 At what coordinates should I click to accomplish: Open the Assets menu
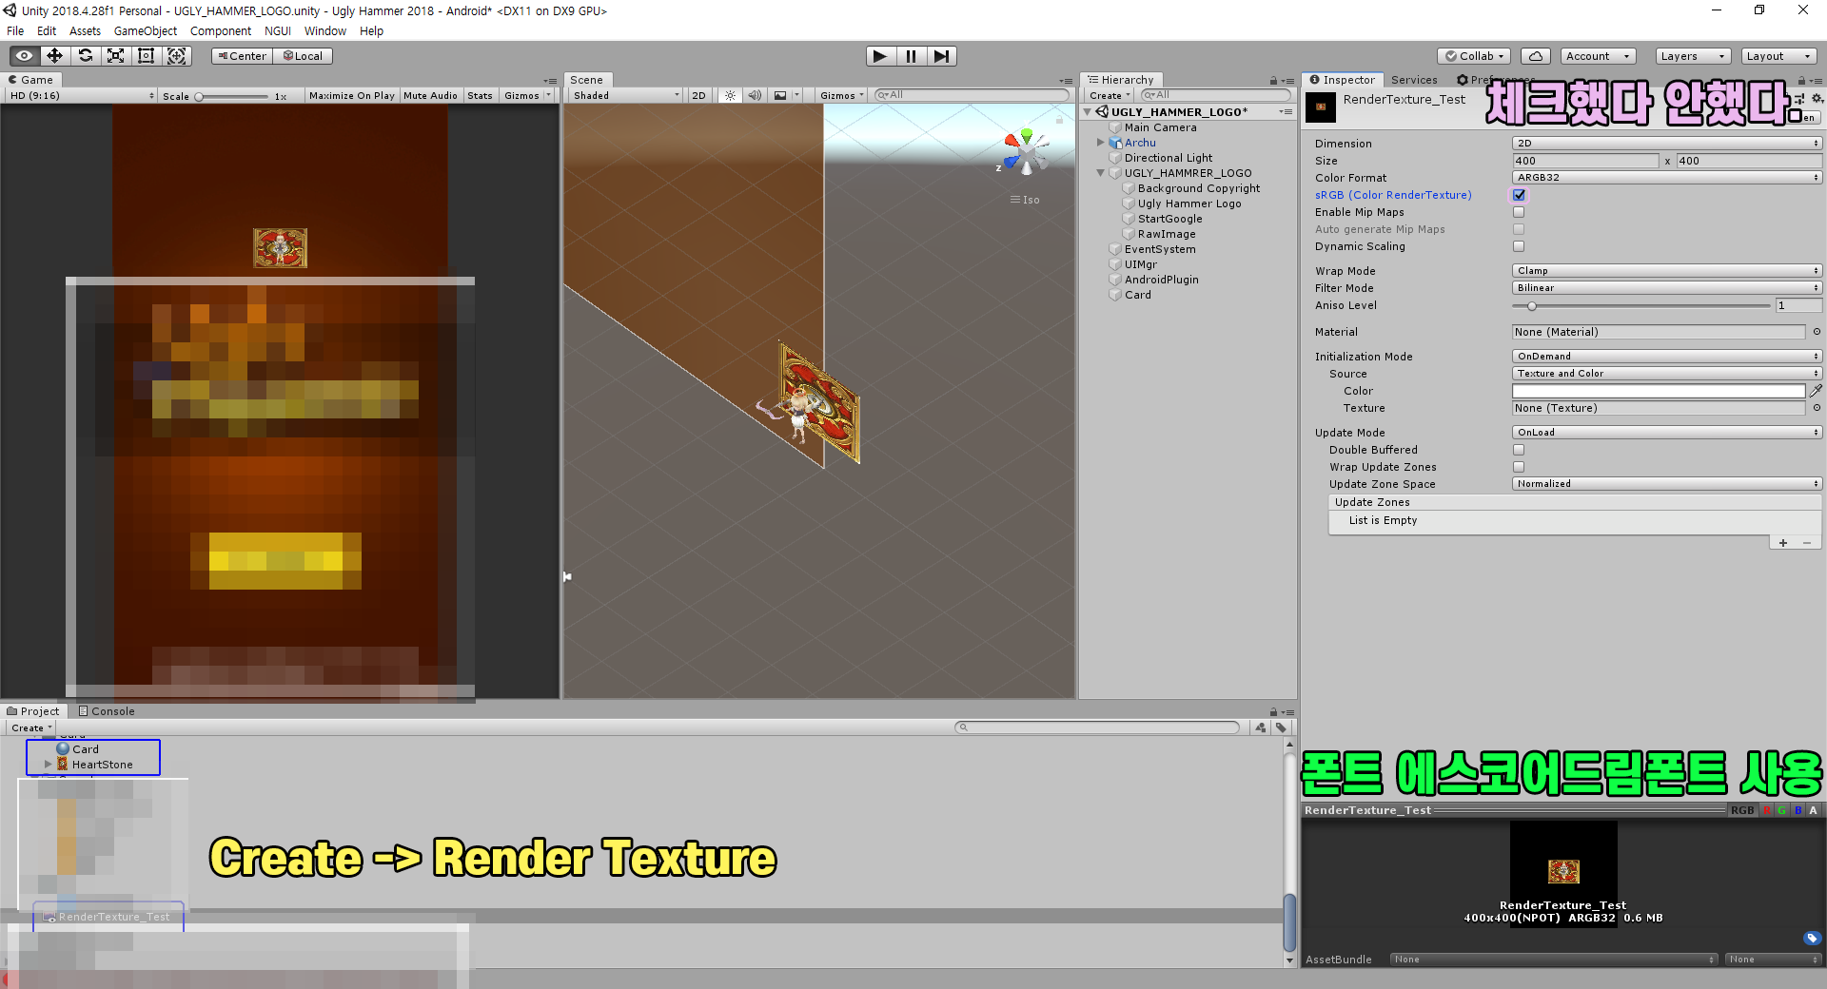tap(85, 30)
